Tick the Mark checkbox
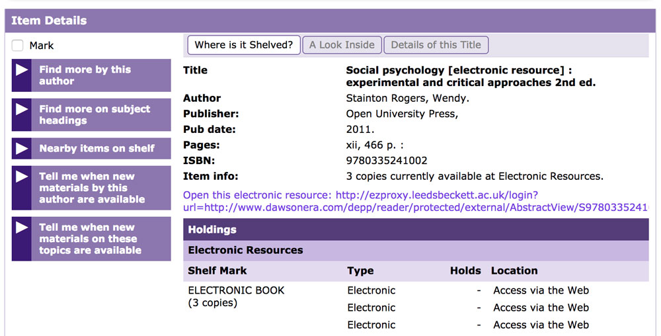Screen dimensions: 661x336 point(18,46)
